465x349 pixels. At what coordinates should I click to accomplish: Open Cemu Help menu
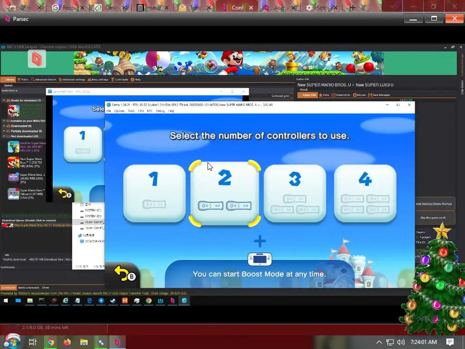tap(171, 111)
